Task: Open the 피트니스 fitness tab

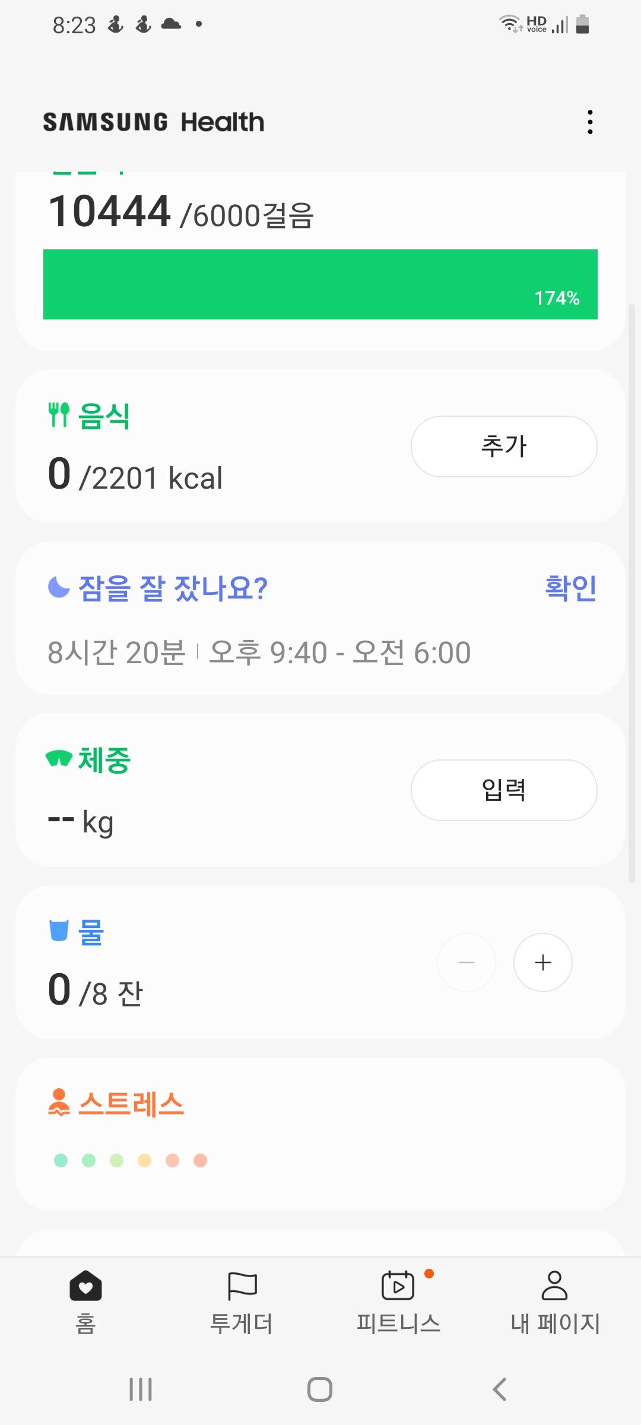Action: point(398,1301)
